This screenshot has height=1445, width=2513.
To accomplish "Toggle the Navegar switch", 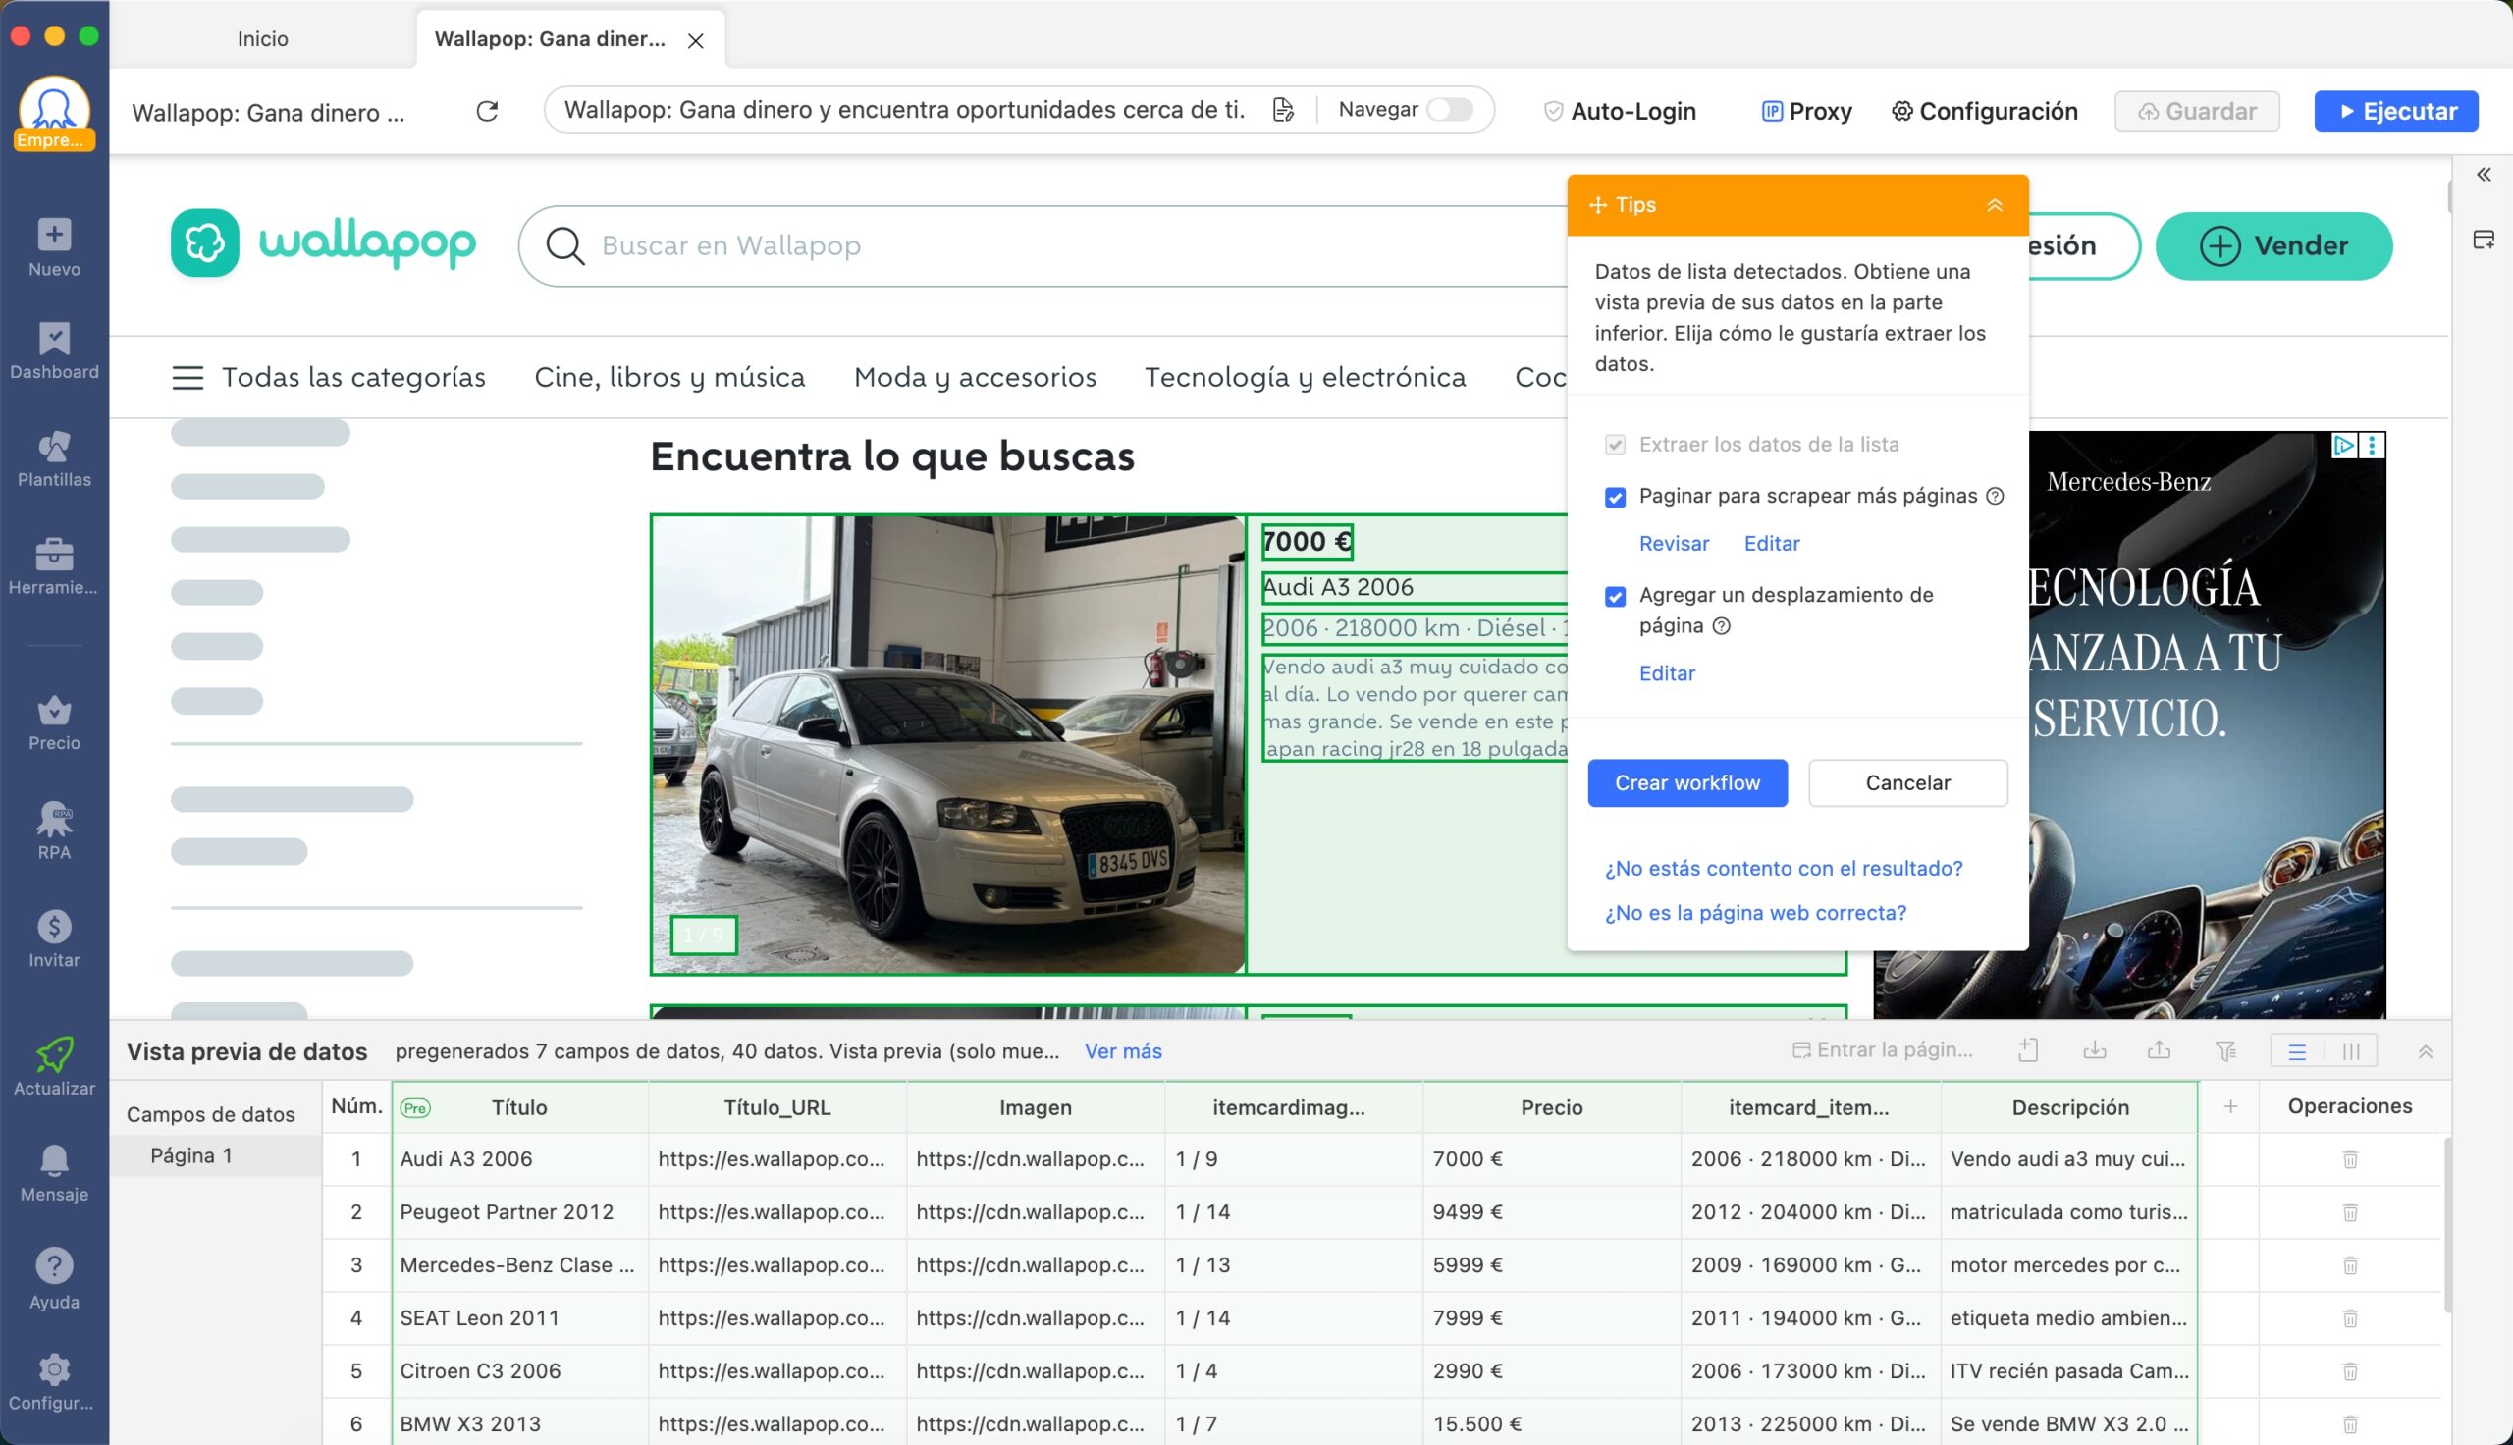I will click(1449, 109).
